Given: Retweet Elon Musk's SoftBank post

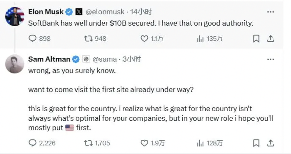Looking at the screenshot, I should pyautogui.click(x=88, y=39).
